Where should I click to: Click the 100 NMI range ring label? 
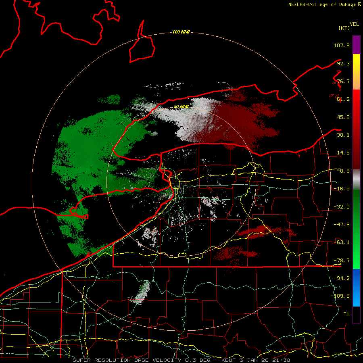(181, 32)
